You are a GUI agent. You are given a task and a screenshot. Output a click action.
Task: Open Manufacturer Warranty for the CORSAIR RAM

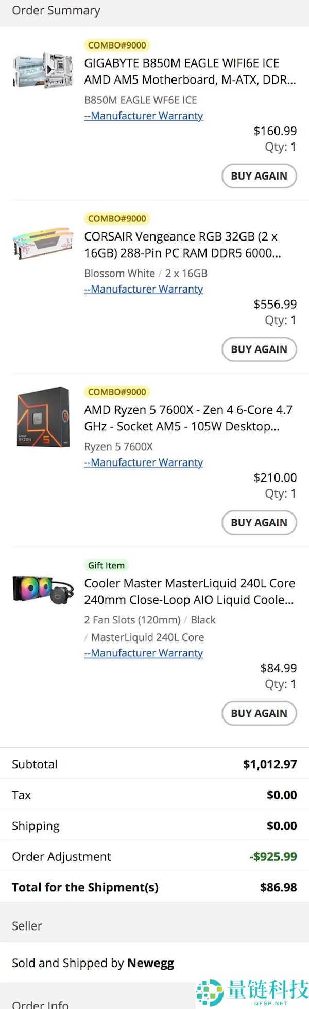coord(143,289)
